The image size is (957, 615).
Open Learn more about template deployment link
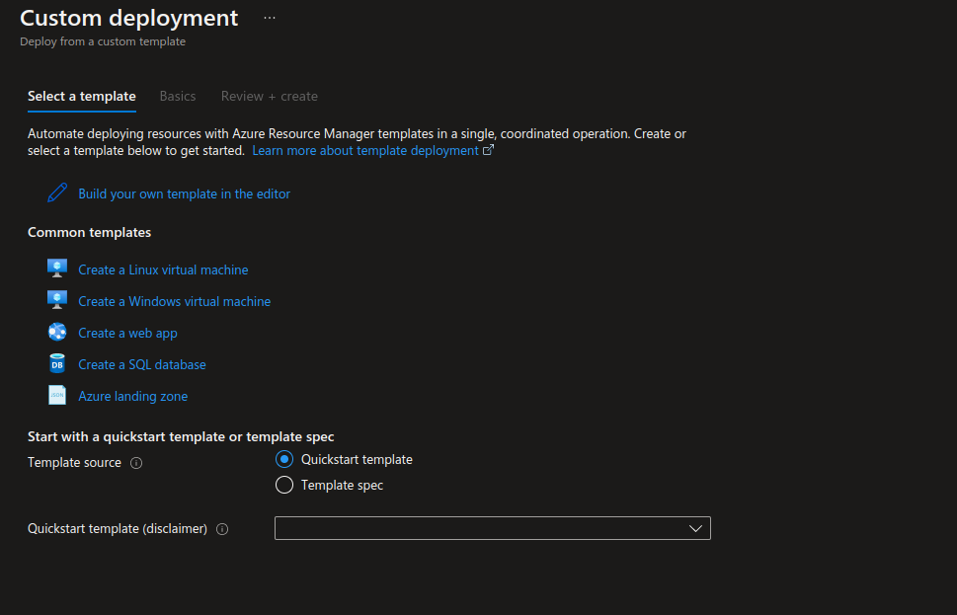pyautogui.click(x=365, y=151)
